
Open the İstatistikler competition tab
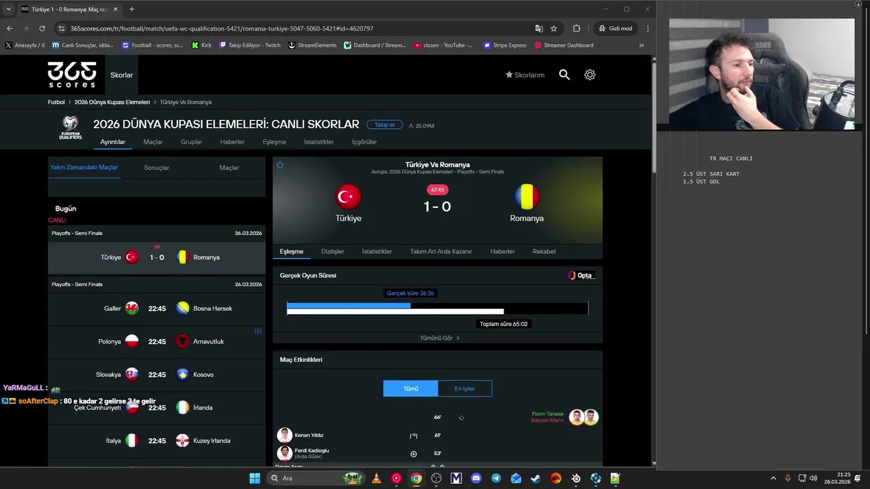click(x=319, y=142)
